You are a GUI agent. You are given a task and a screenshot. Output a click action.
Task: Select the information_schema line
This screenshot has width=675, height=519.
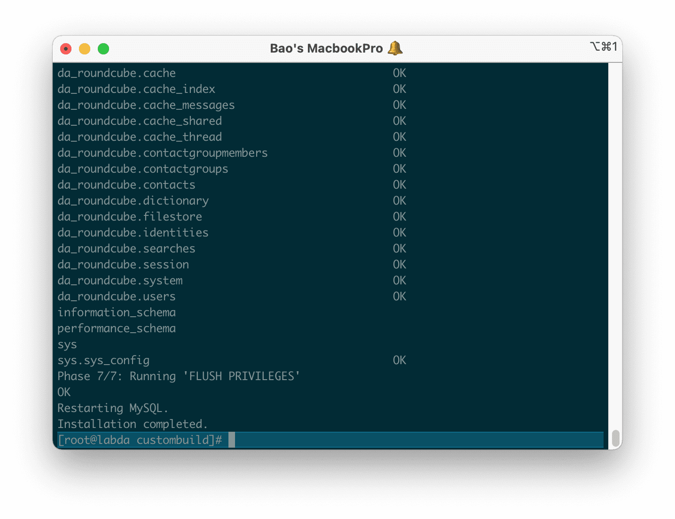click(116, 312)
